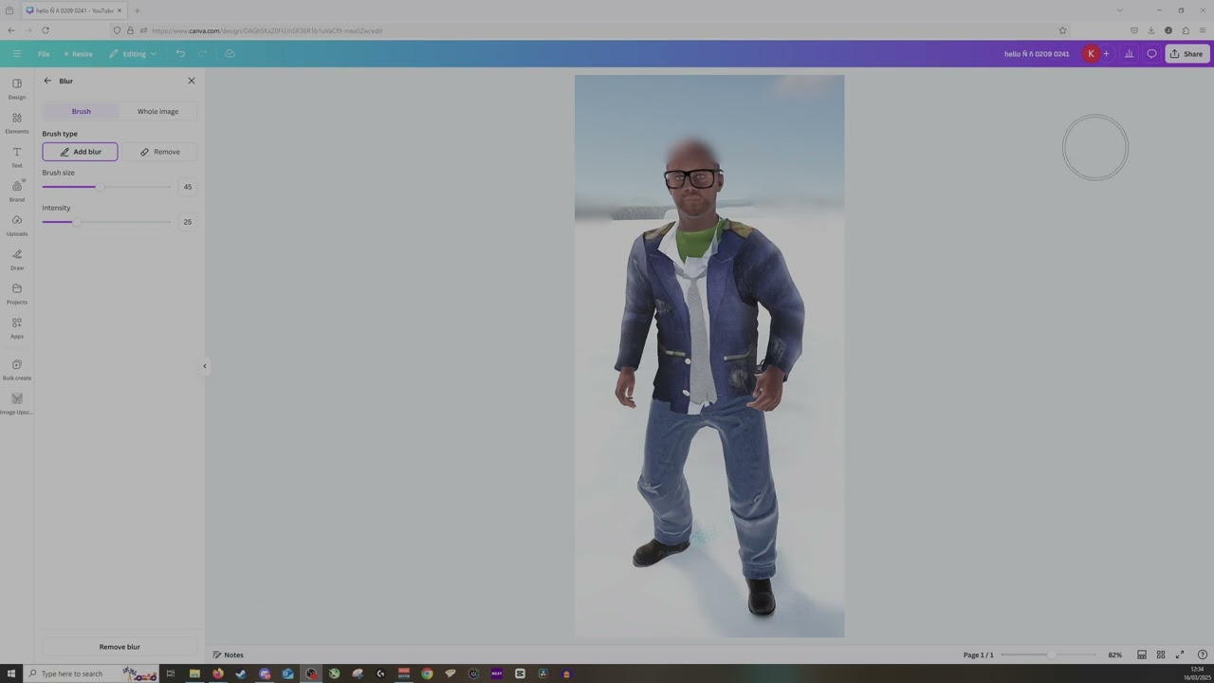Open the Brand panel in sidebar
The width and height of the screenshot is (1214, 683).
pyautogui.click(x=17, y=191)
